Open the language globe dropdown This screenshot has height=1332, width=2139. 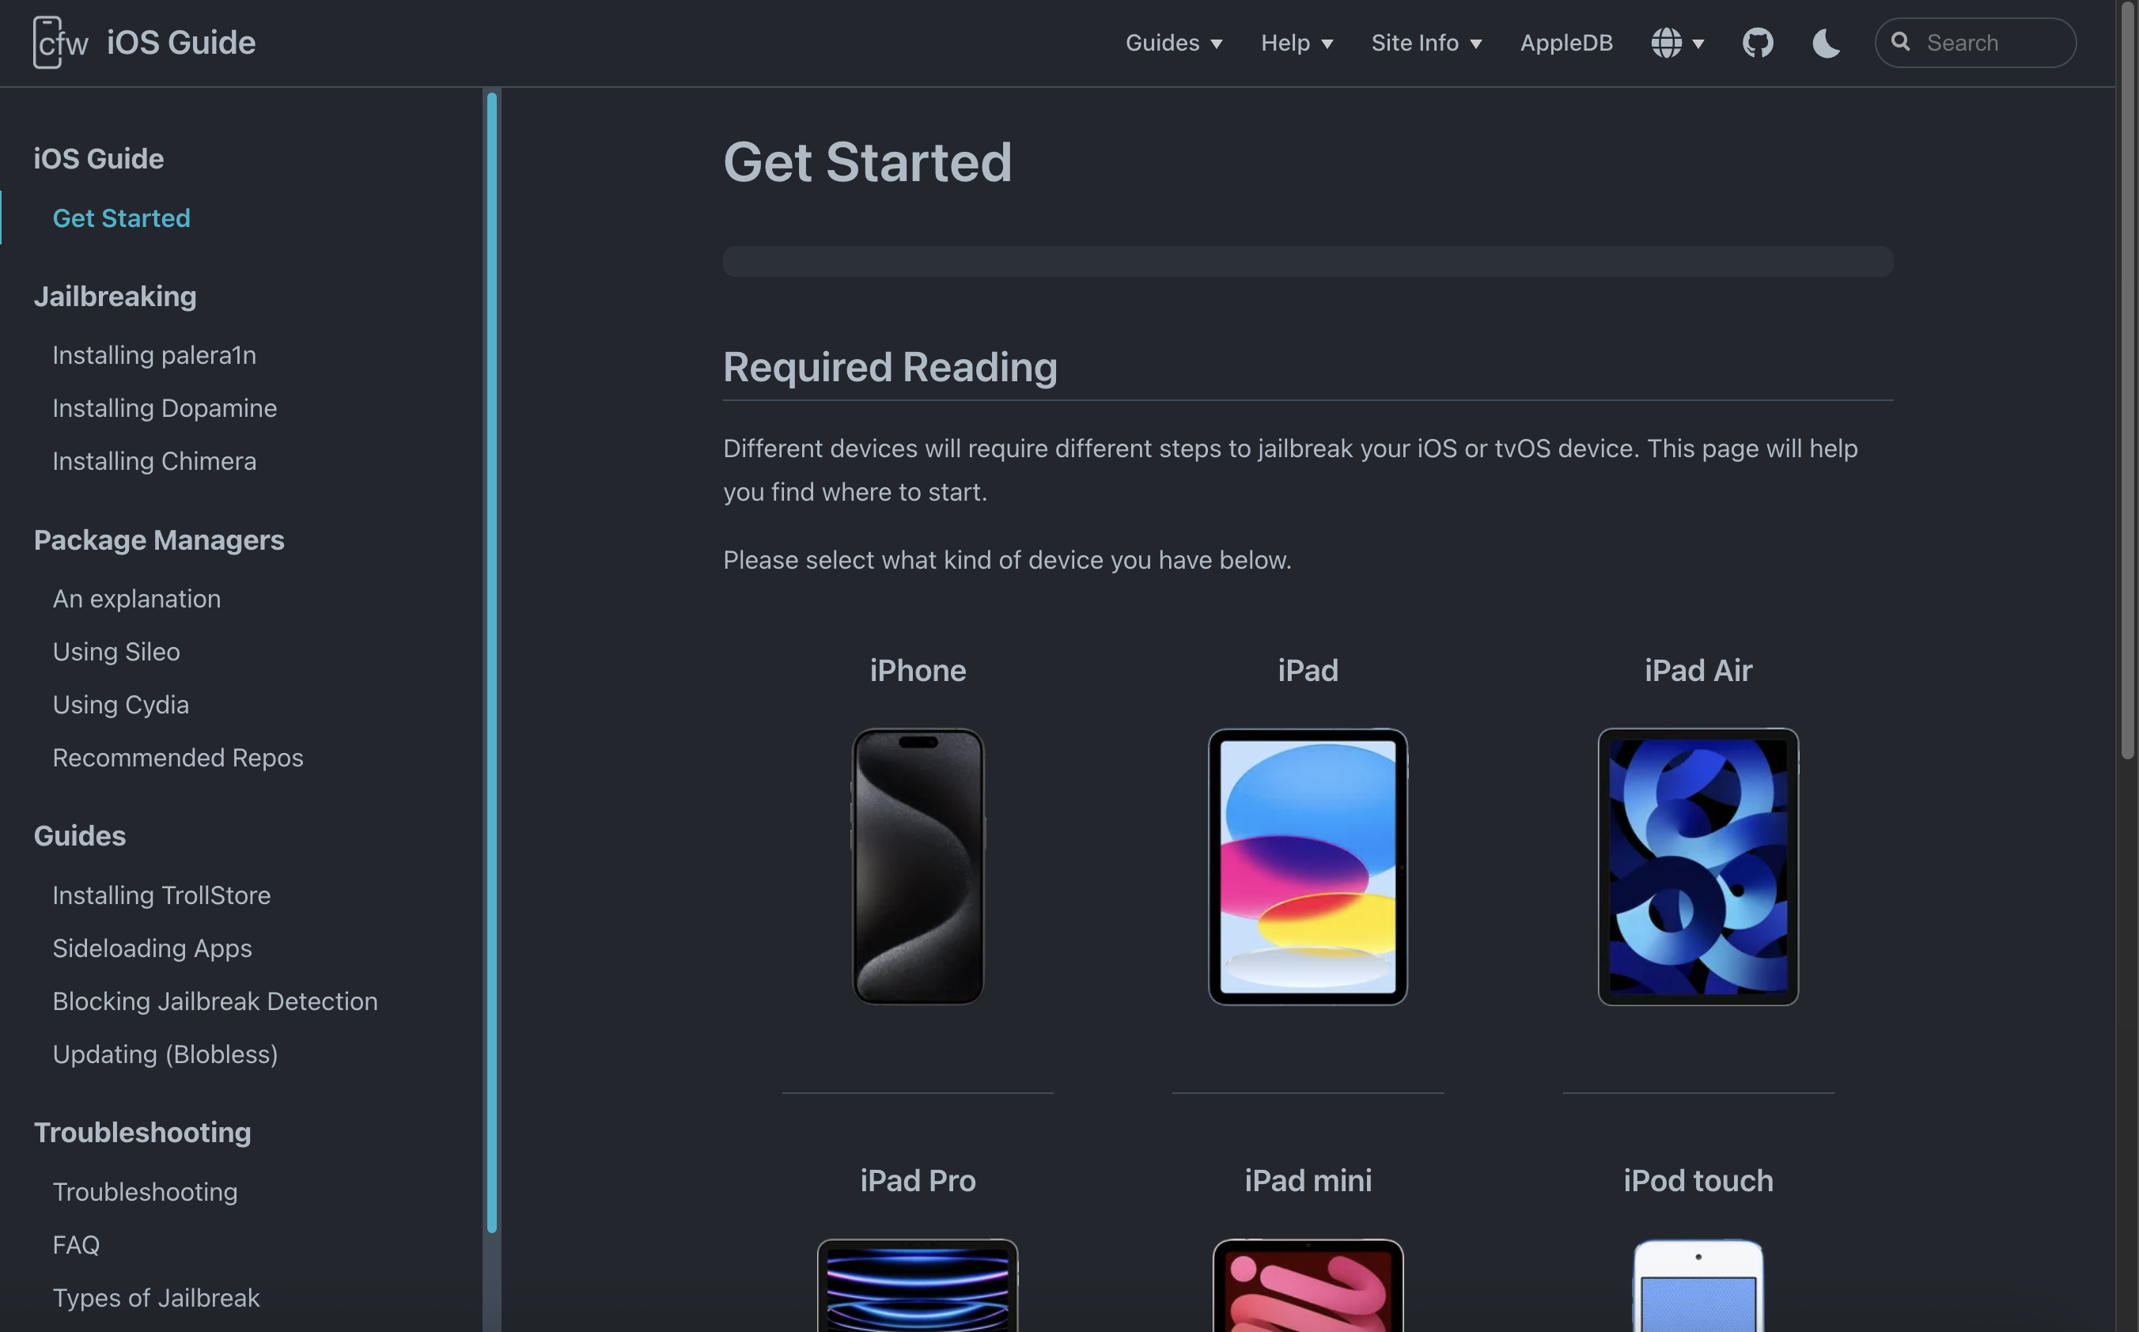point(1677,42)
